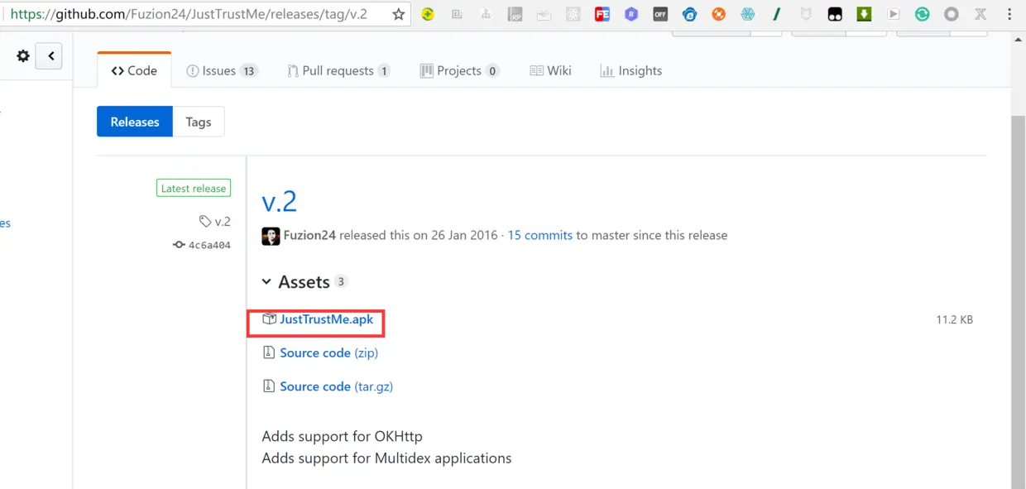Open the Chrome three-dot menu
Viewport: 1026px width, 489px height.
1009,14
